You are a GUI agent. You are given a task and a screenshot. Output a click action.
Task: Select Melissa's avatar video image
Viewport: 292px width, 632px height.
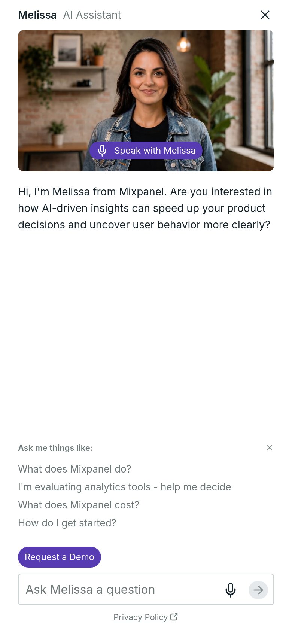(146, 101)
